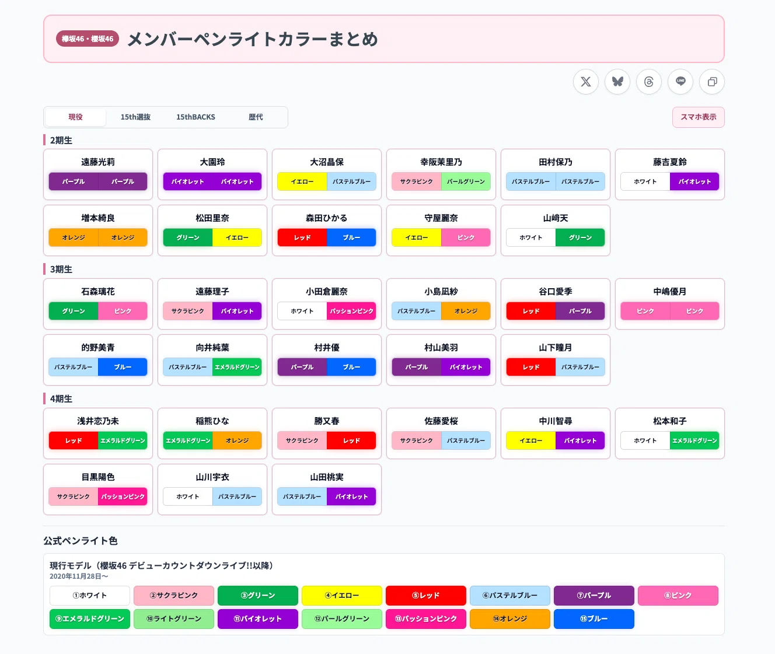
Task: Switch to the 歴代 tab
Action: click(256, 117)
